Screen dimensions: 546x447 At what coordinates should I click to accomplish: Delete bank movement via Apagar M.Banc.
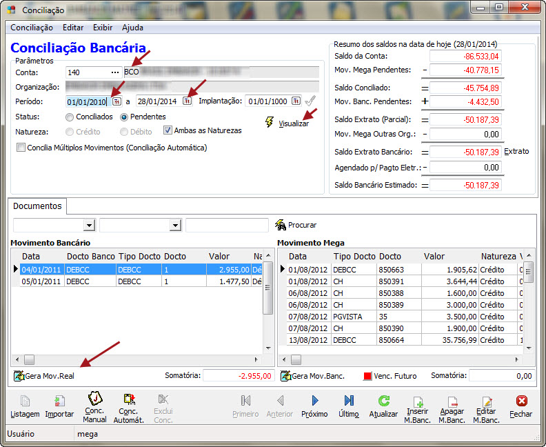452,403
